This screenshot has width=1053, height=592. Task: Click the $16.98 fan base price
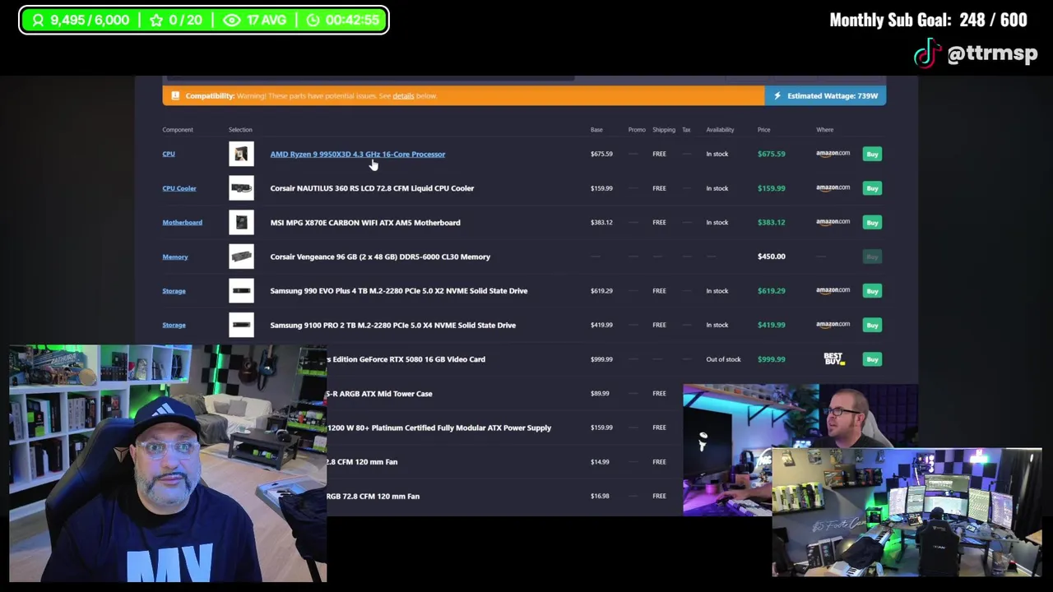(x=600, y=496)
